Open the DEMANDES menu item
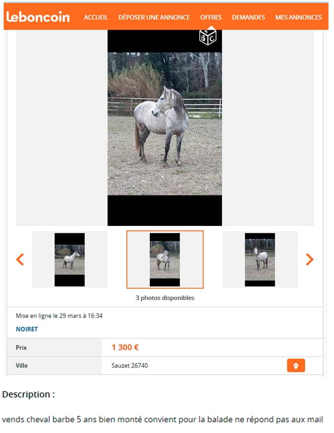 [x=248, y=18]
